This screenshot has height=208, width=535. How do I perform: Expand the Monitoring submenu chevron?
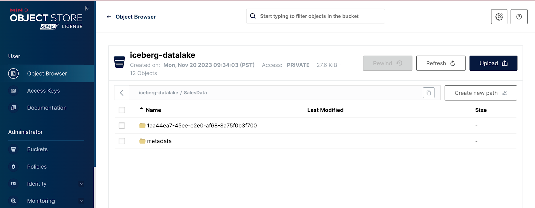point(81,201)
